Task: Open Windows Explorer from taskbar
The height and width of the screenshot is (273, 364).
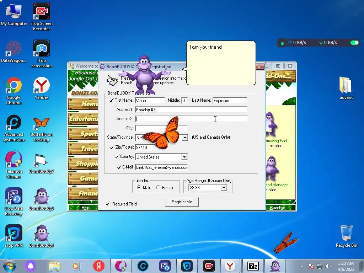Action: tap(54, 266)
